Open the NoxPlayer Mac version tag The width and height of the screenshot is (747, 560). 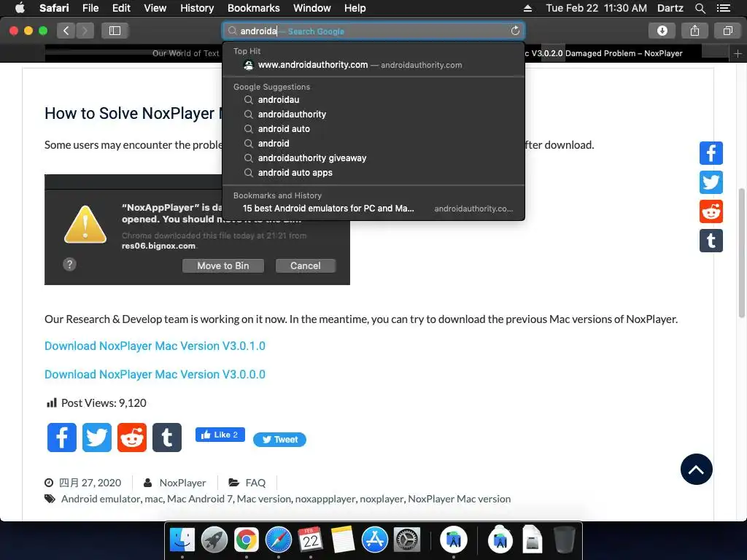click(x=460, y=499)
